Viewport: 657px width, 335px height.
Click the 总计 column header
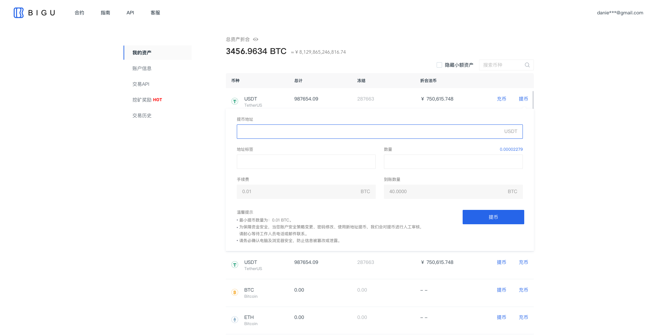pyautogui.click(x=298, y=81)
